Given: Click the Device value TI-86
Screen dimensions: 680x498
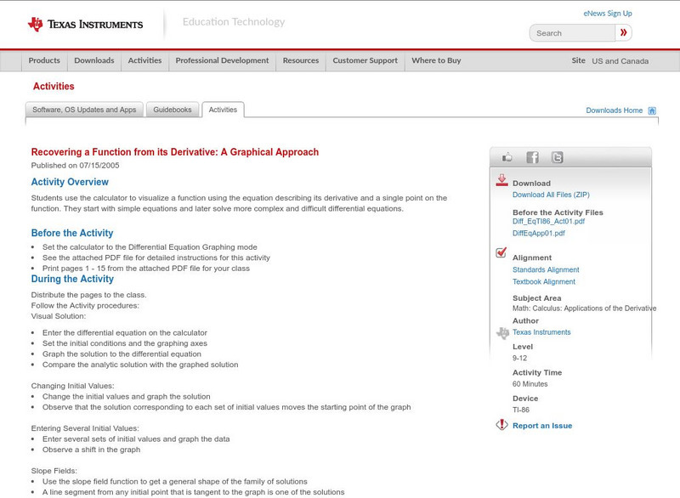Looking at the screenshot, I should point(521,410).
